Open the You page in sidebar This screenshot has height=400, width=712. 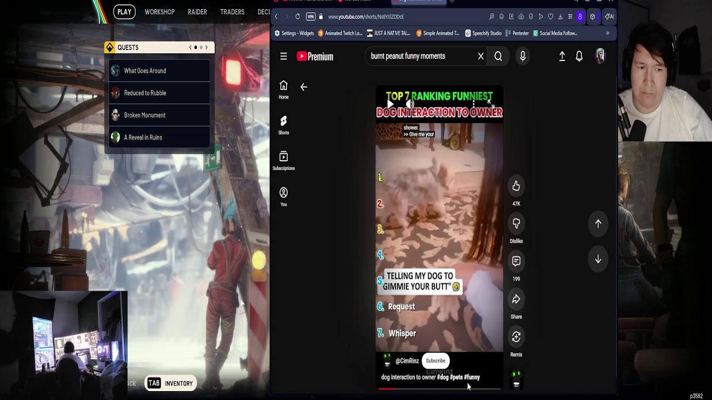284,197
